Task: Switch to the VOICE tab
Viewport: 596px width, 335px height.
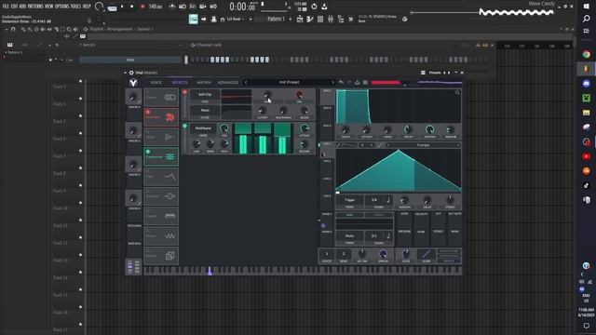Action: [x=156, y=83]
